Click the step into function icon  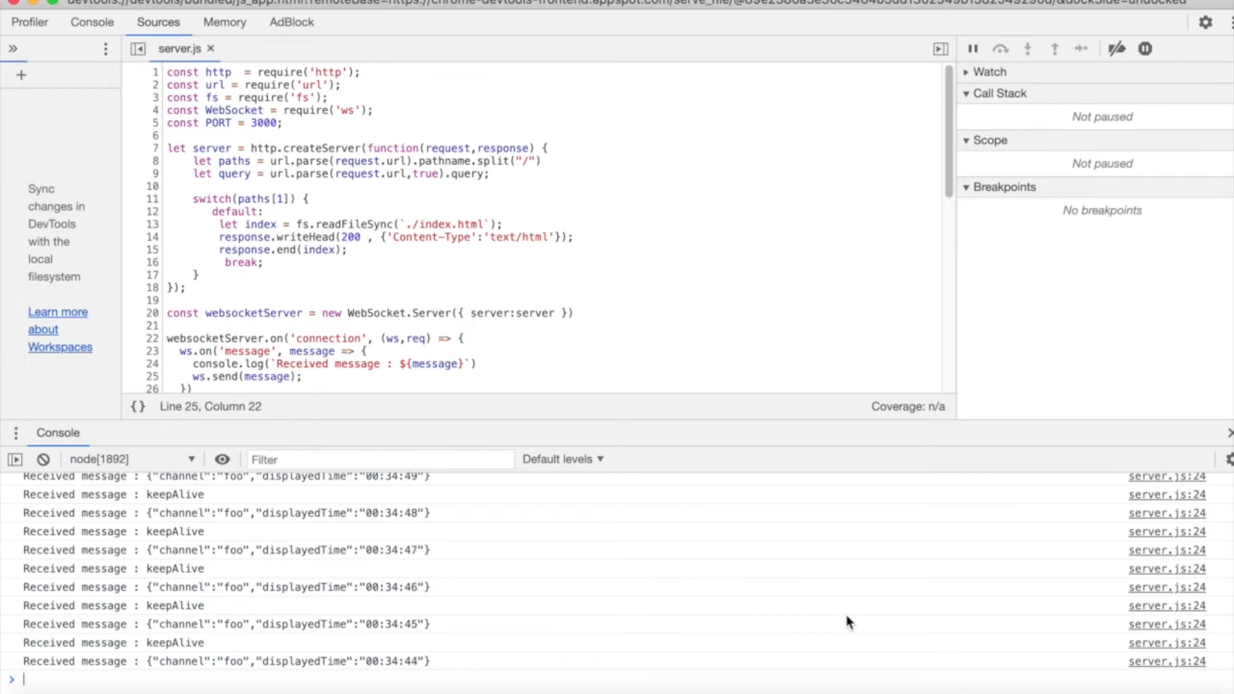1028,49
